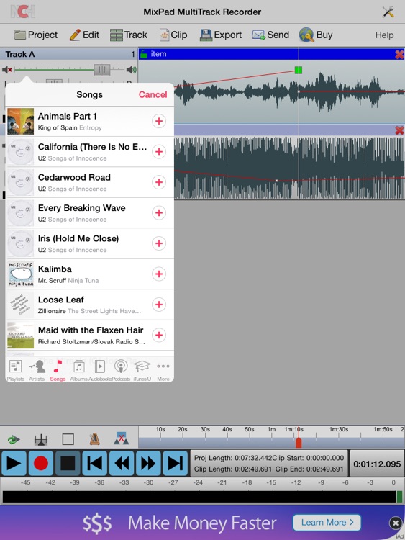The height and width of the screenshot is (540, 405).
Task: Select the Animals Part 1 album artwork
Action: (x=21, y=121)
